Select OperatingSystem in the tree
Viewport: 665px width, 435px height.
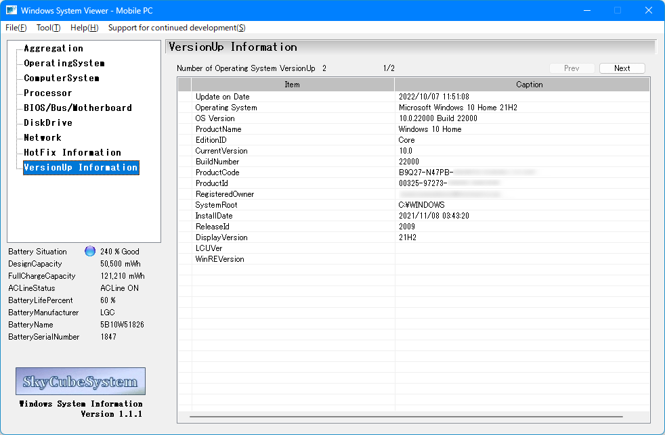click(64, 63)
